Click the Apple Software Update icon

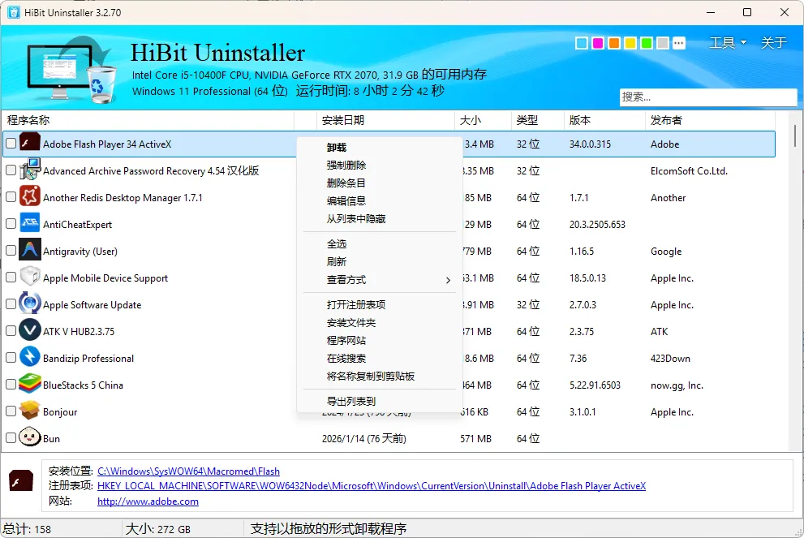(30, 303)
